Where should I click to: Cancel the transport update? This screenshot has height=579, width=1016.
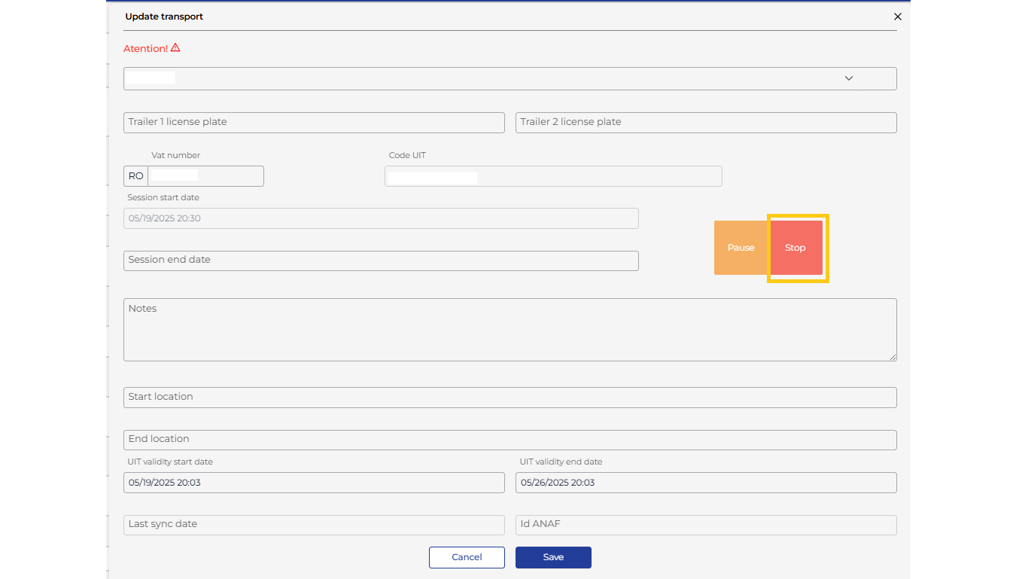(467, 557)
